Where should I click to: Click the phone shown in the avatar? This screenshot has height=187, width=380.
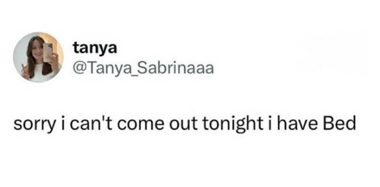point(48,52)
